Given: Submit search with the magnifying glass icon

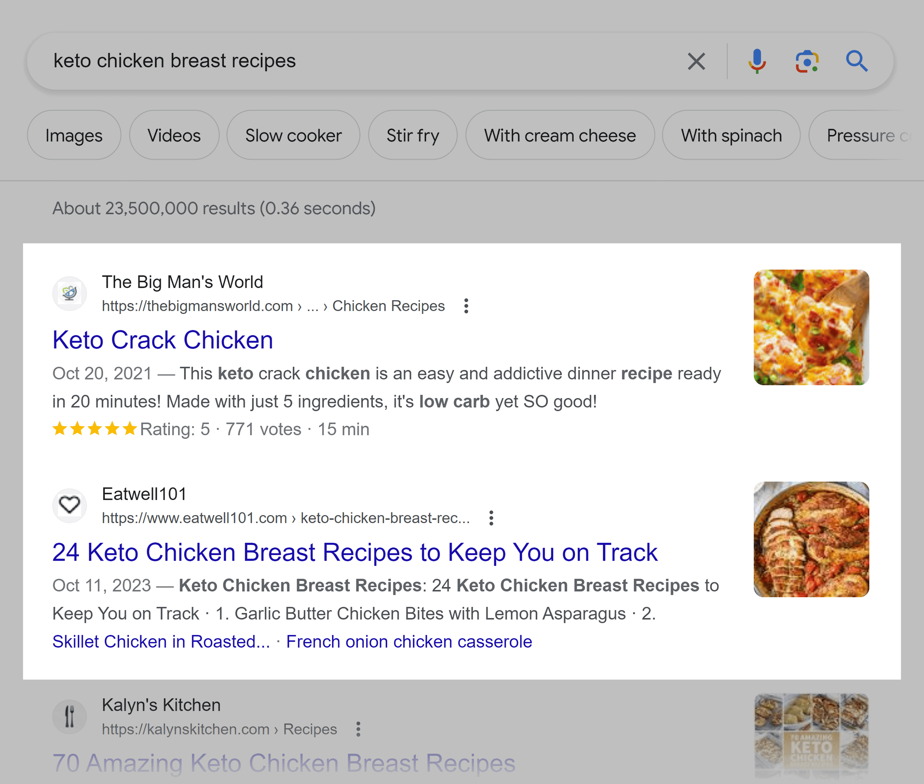Looking at the screenshot, I should point(856,61).
